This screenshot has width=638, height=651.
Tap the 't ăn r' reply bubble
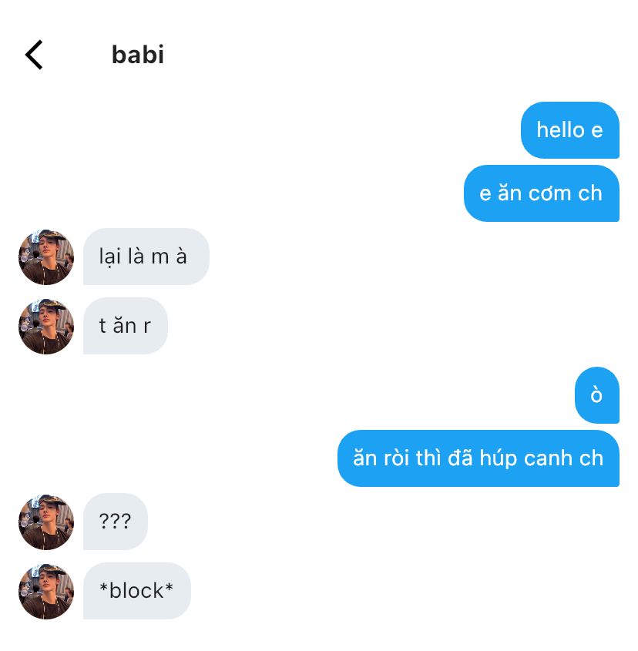pyautogui.click(x=126, y=325)
